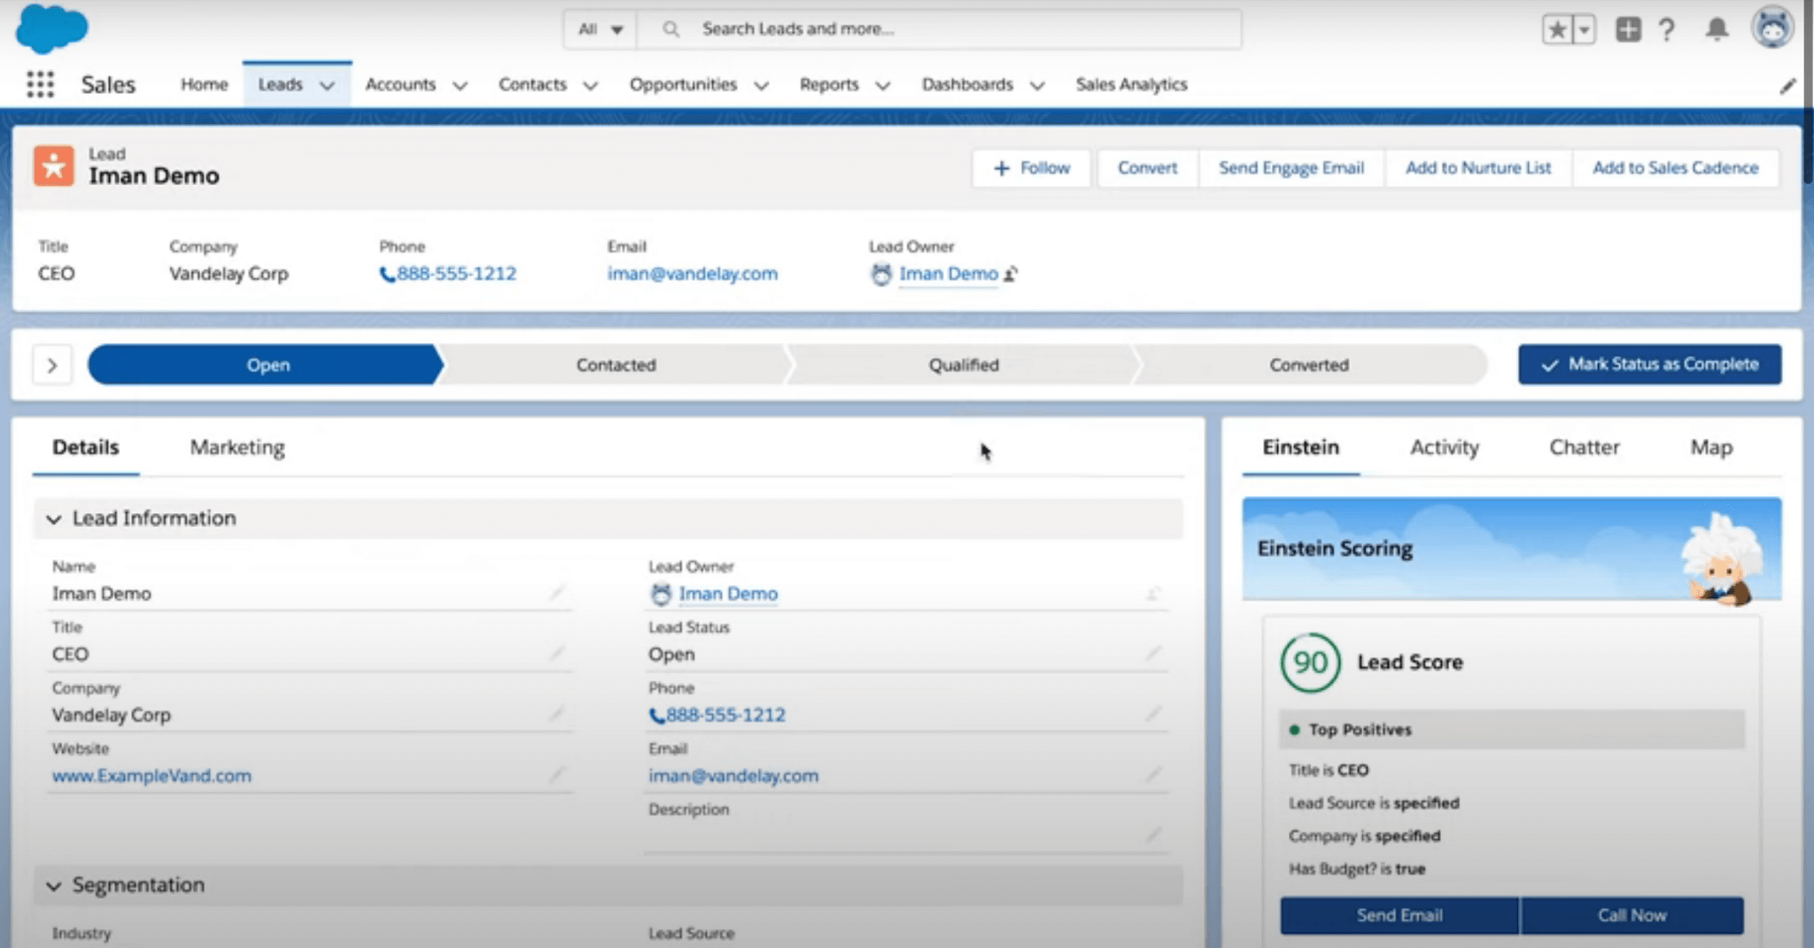Collapse the Lead Information section

(x=54, y=519)
